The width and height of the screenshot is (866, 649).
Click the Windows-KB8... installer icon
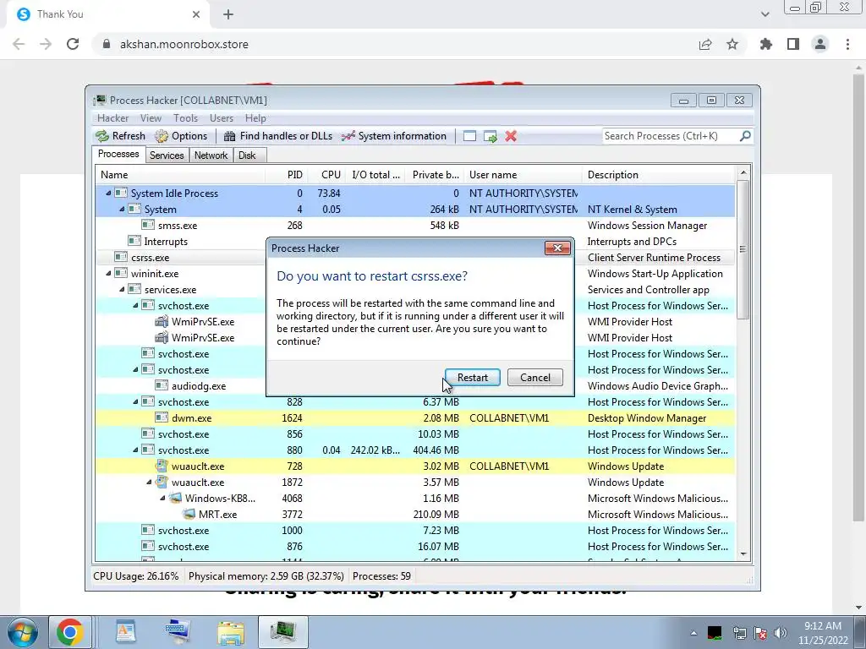click(x=175, y=499)
